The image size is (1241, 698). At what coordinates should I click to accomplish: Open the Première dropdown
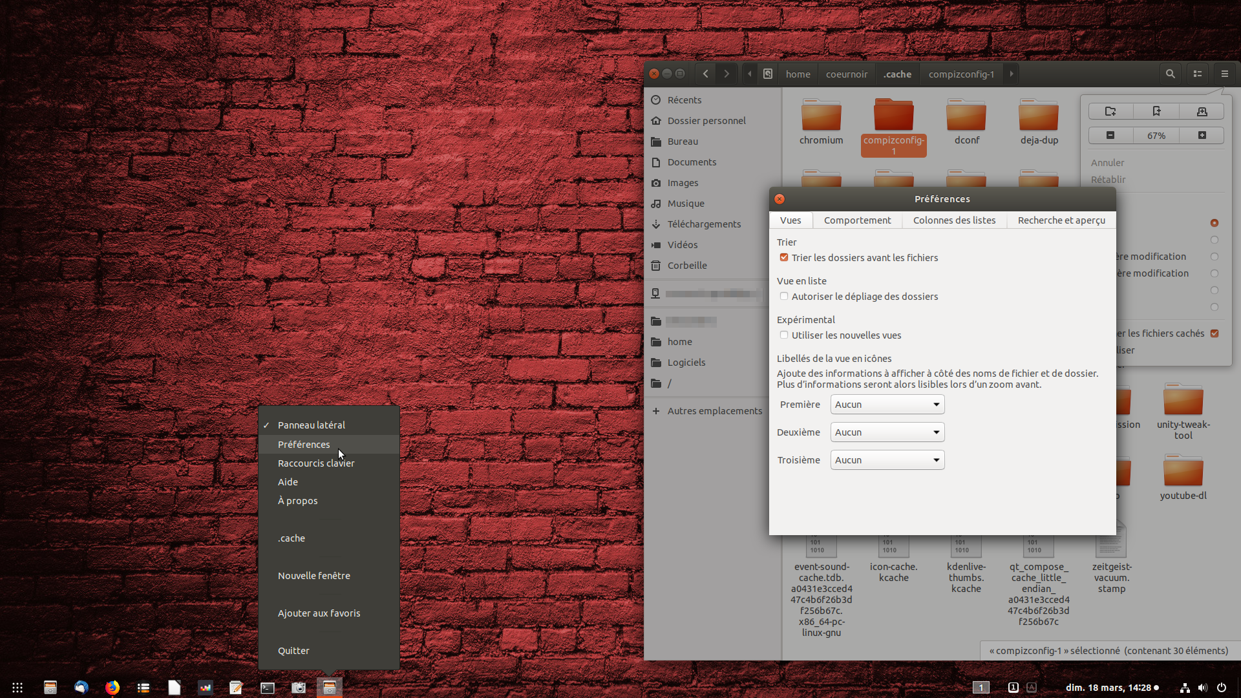coord(887,405)
